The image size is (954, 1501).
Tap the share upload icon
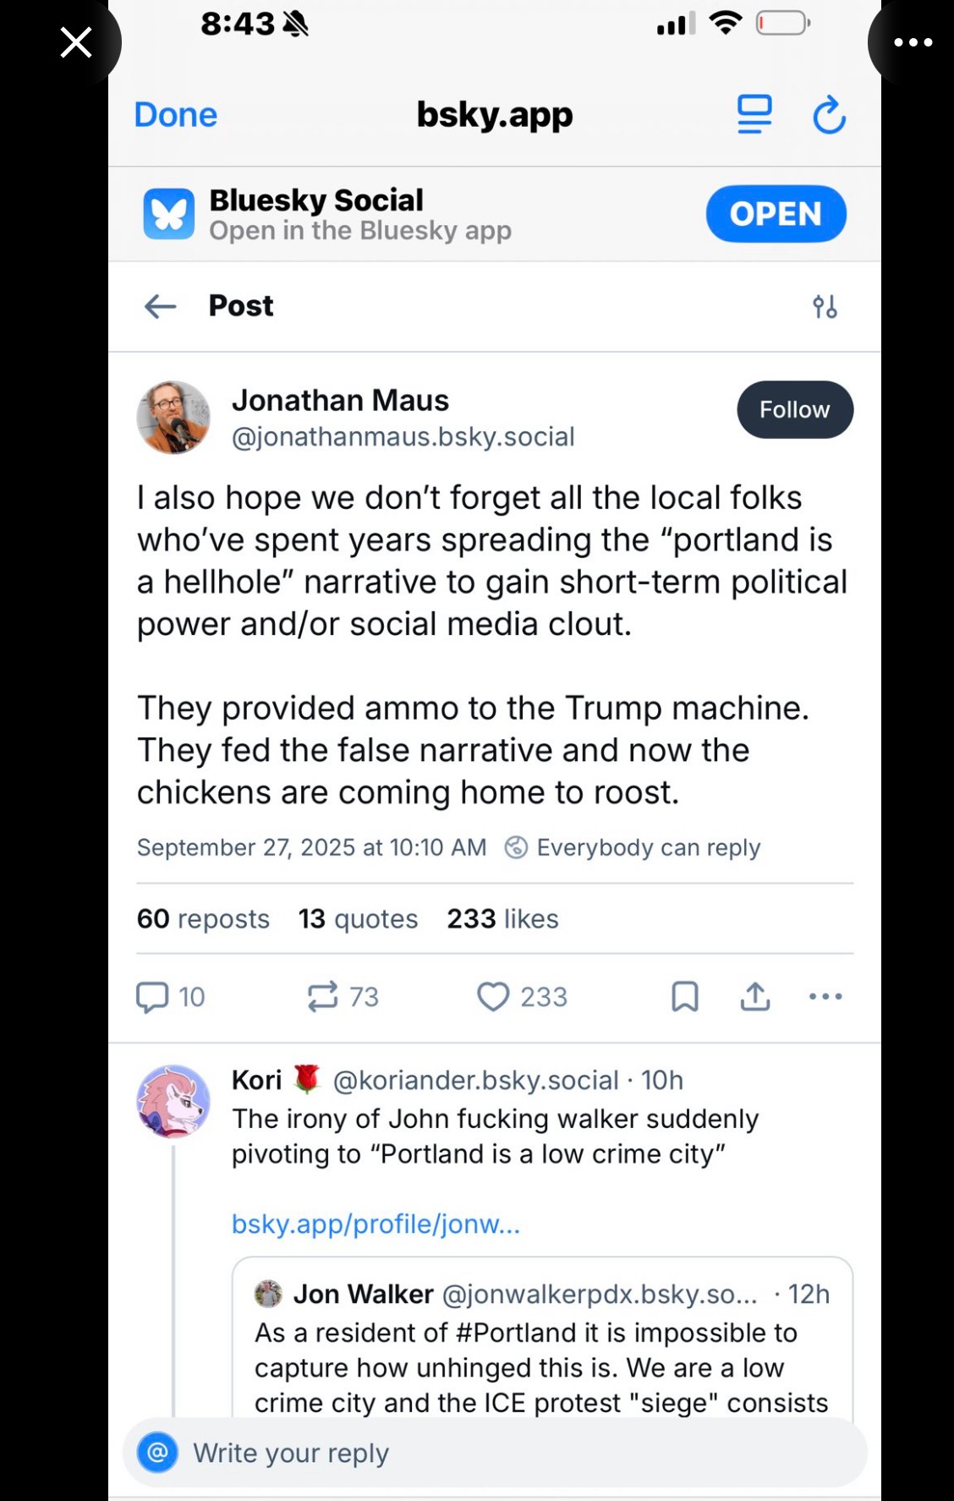(x=755, y=997)
